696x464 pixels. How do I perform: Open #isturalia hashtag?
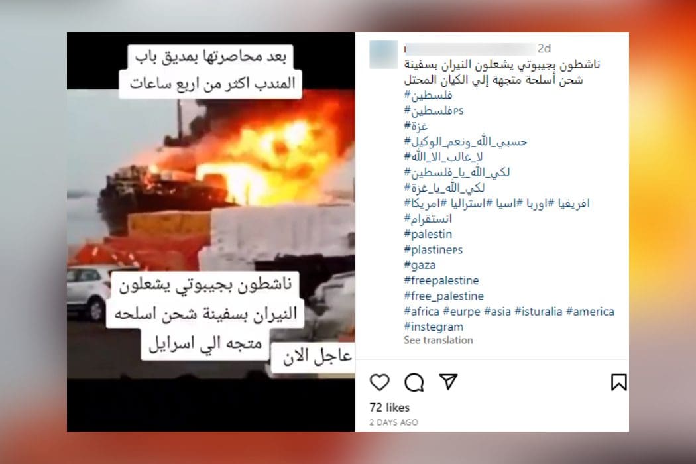538,312
